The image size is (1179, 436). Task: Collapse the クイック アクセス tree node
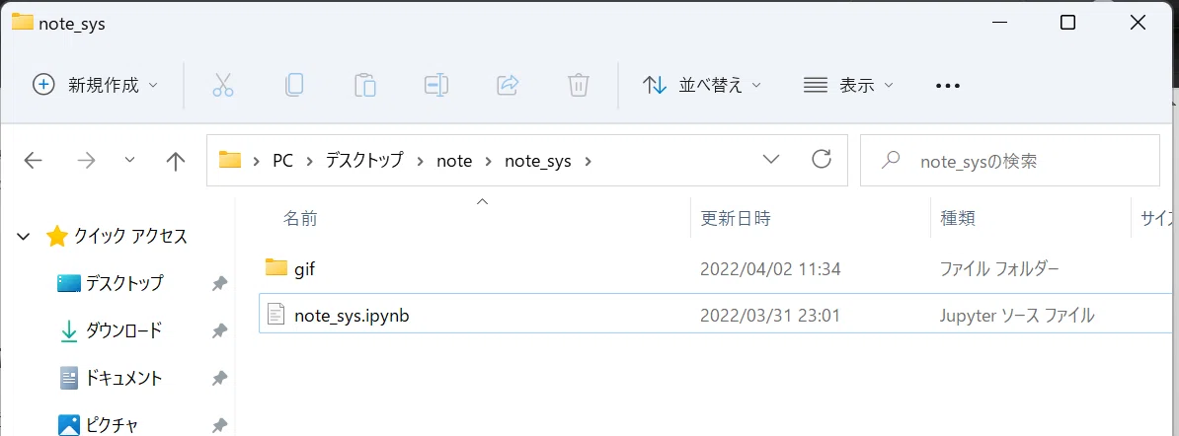pos(24,237)
